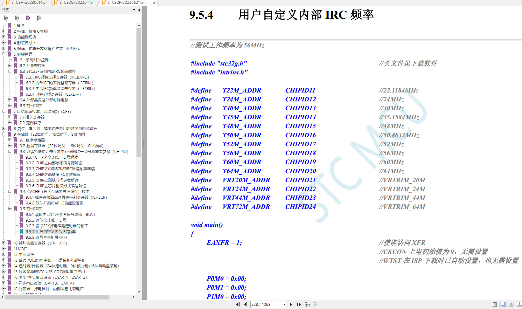Click the bookmark icon beside 9.5.5 读写片外扩展RAM
The width and height of the screenshot is (522, 309).
22,237
